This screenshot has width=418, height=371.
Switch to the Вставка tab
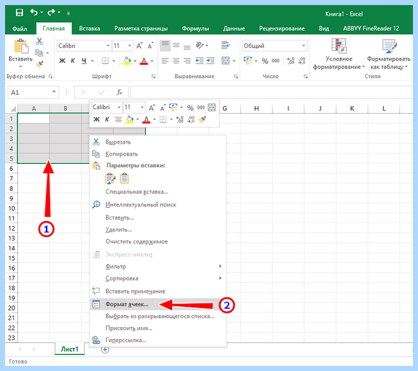pyautogui.click(x=89, y=29)
